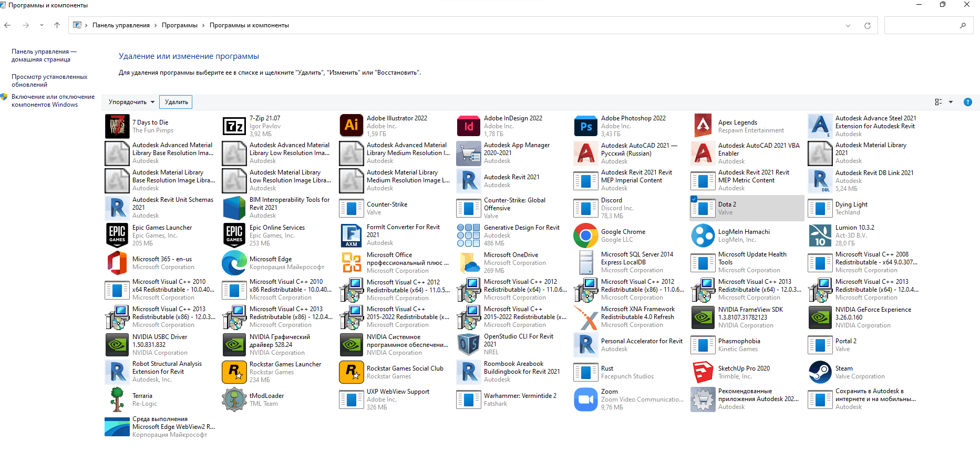Click the change view icon button
Screen dimensions: 980x451
coord(938,102)
